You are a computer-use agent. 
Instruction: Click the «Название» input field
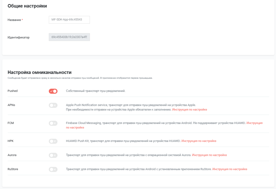click(69, 20)
